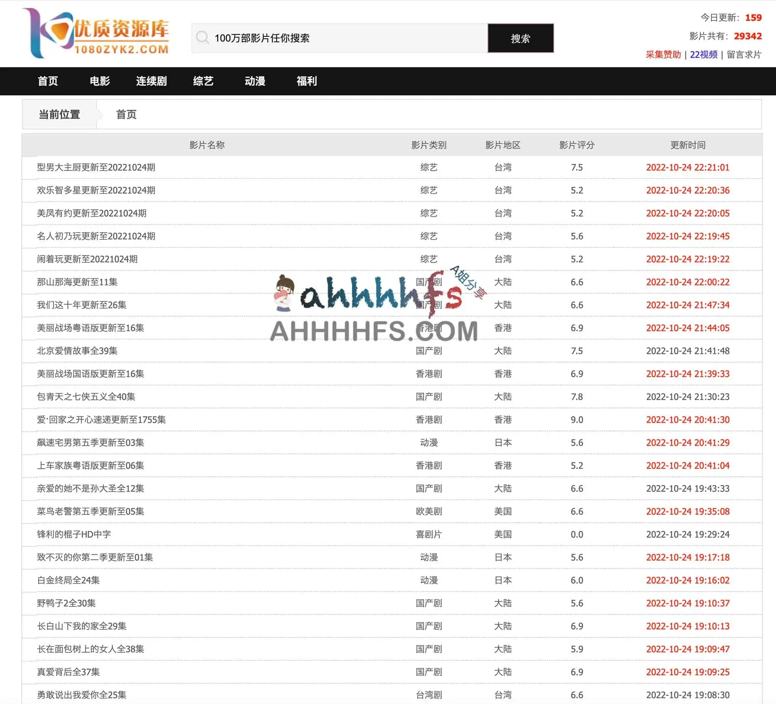
Task: Go to 首页 from the navigation bar
Action: 47,81
